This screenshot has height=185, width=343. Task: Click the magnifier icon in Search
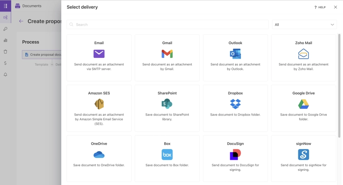click(x=71, y=24)
